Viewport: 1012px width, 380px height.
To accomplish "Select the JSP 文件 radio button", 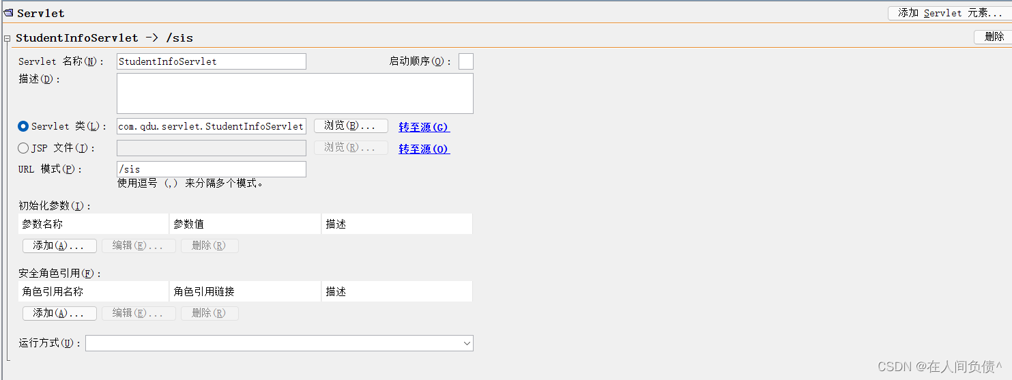I will 23,148.
